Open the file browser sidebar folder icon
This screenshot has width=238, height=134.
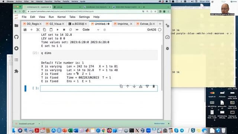(16, 26)
